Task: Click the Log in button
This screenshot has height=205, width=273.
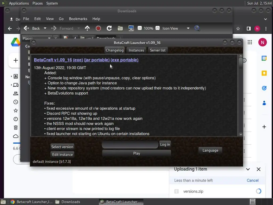Action: [x=165, y=144]
